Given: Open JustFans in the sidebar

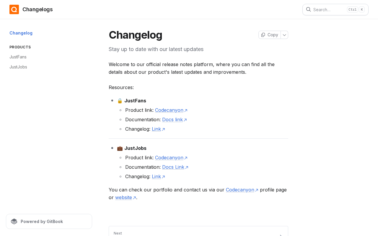Looking at the screenshot, I should pyautogui.click(x=18, y=57).
